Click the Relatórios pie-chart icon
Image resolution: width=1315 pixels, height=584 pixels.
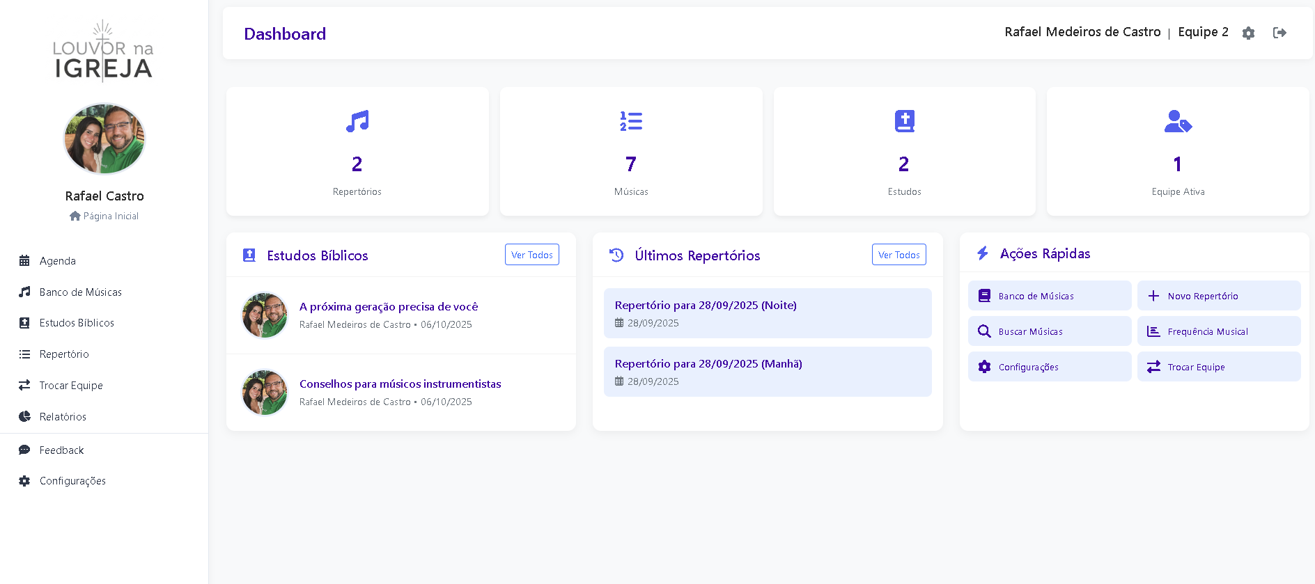coord(24,416)
